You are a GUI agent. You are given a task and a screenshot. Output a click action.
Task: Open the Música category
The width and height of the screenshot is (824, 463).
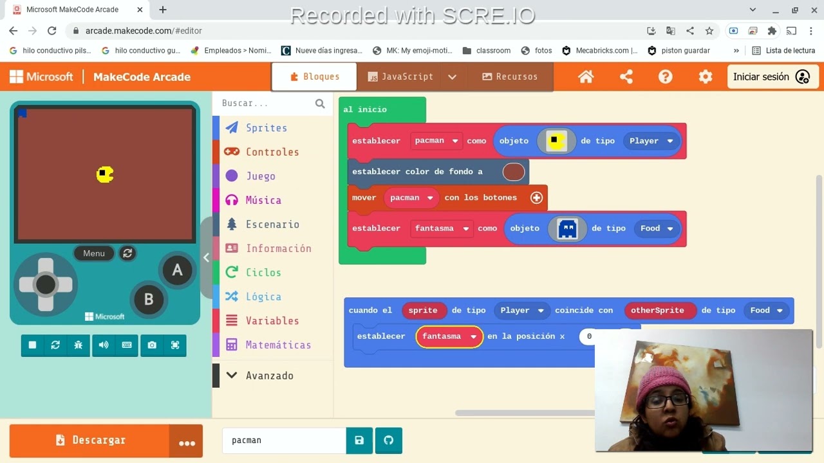(263, 200)
